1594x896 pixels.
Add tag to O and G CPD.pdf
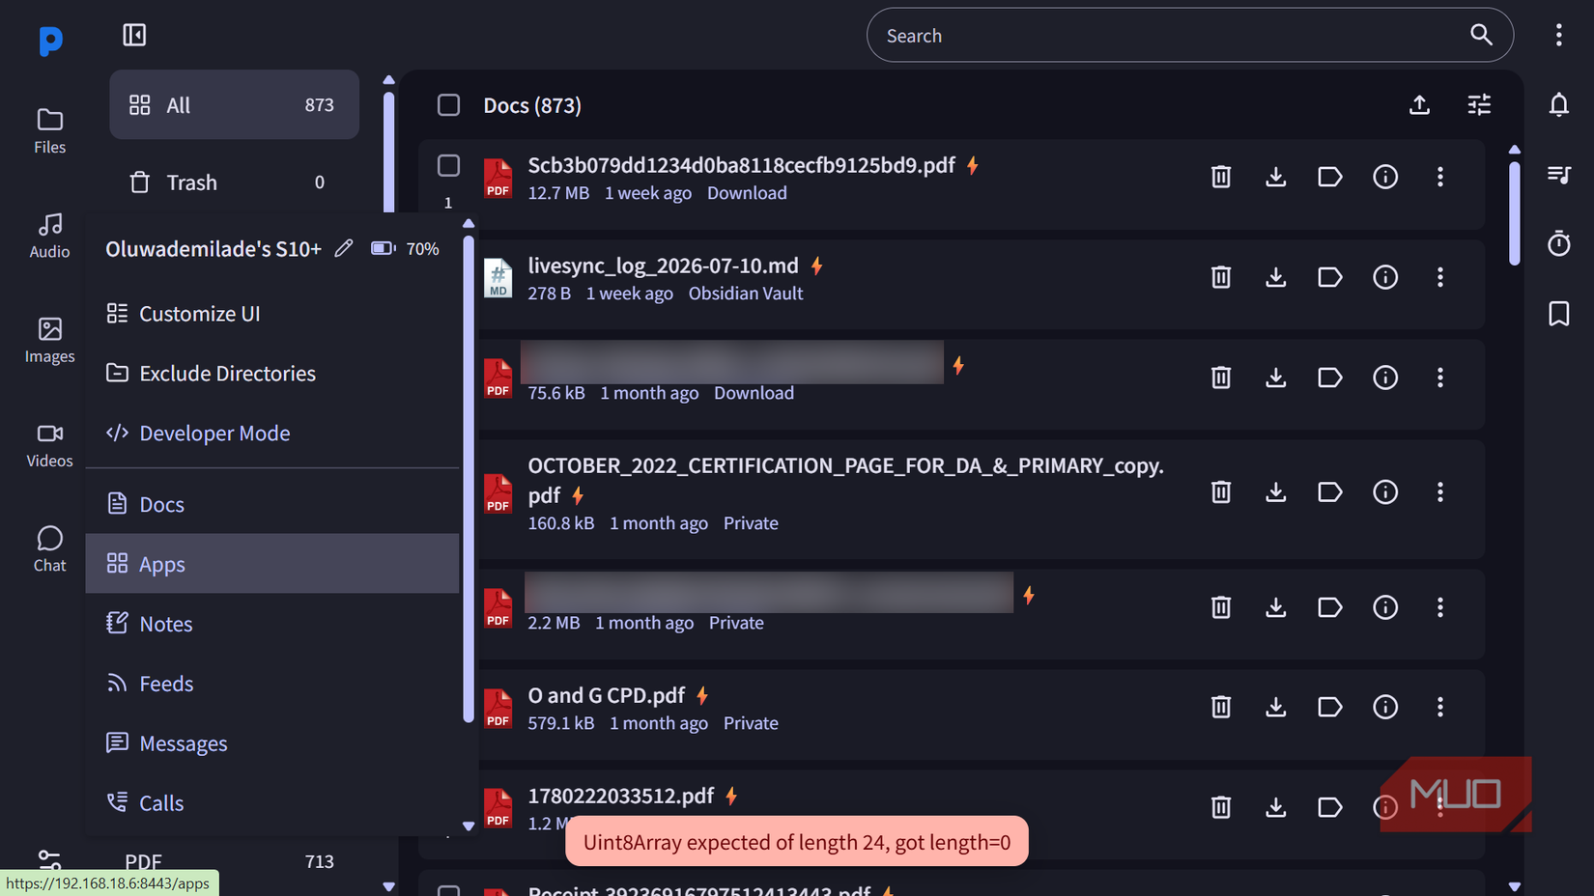(1330, 707)
